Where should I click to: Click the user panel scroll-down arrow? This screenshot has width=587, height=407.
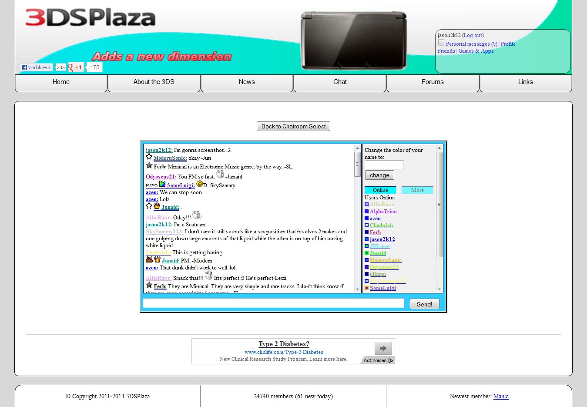pos(439,289)
